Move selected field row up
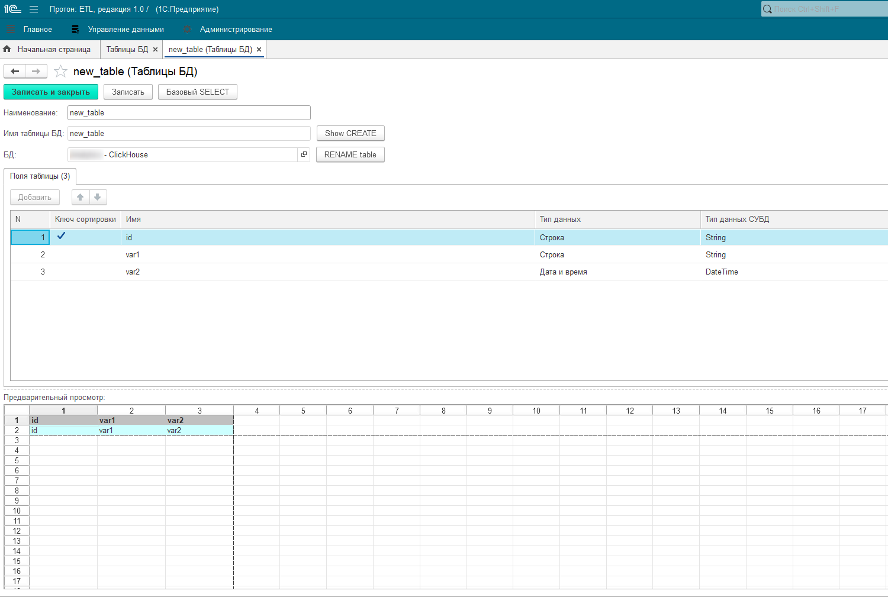 (x=81, y=197)
